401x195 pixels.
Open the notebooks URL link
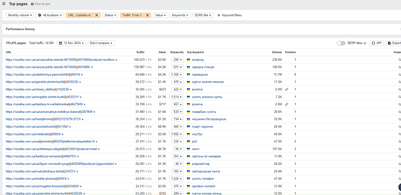click(x=33, y=134)
